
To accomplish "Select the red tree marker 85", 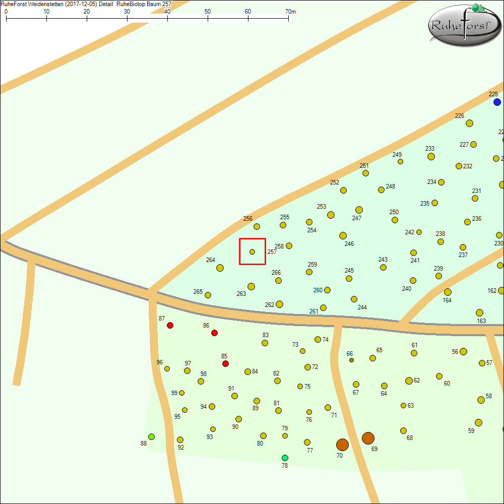I will [x=225, y=363].
